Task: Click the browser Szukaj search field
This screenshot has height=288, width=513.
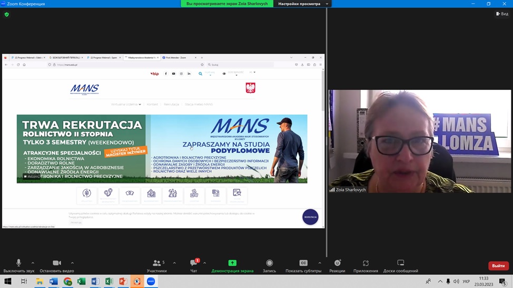Action: 241,65
